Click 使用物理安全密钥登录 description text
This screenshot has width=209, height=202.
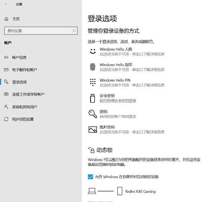[x=118, y=101]
